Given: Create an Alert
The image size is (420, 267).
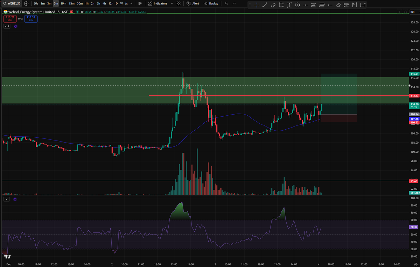Looking at the screenshot, I should click(x=193, y=3).
